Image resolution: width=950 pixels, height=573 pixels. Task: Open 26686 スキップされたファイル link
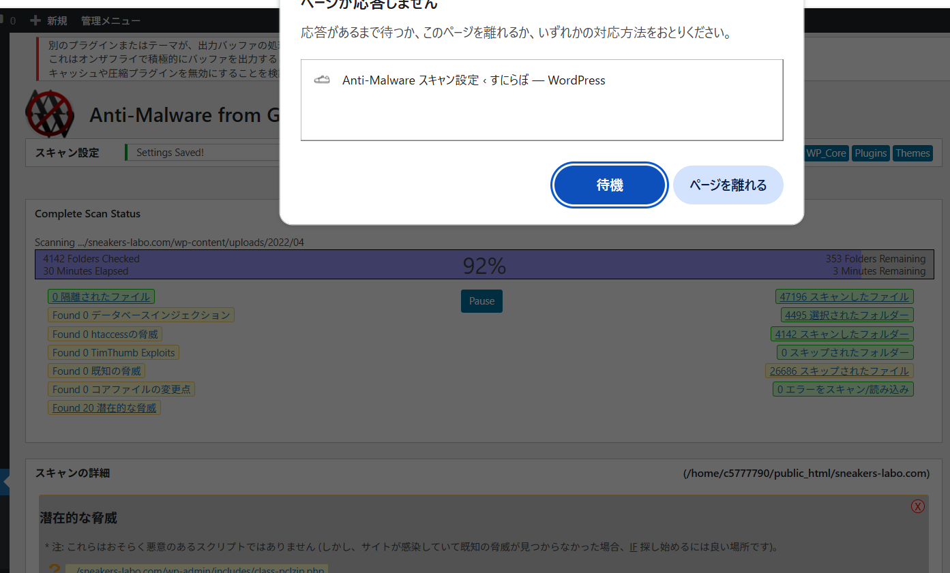[839, 371]
